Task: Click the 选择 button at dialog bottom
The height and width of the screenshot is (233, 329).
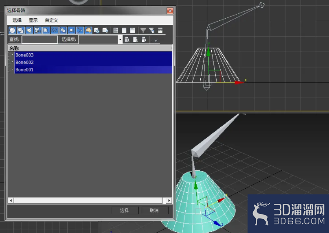Action: coord(125,210)
